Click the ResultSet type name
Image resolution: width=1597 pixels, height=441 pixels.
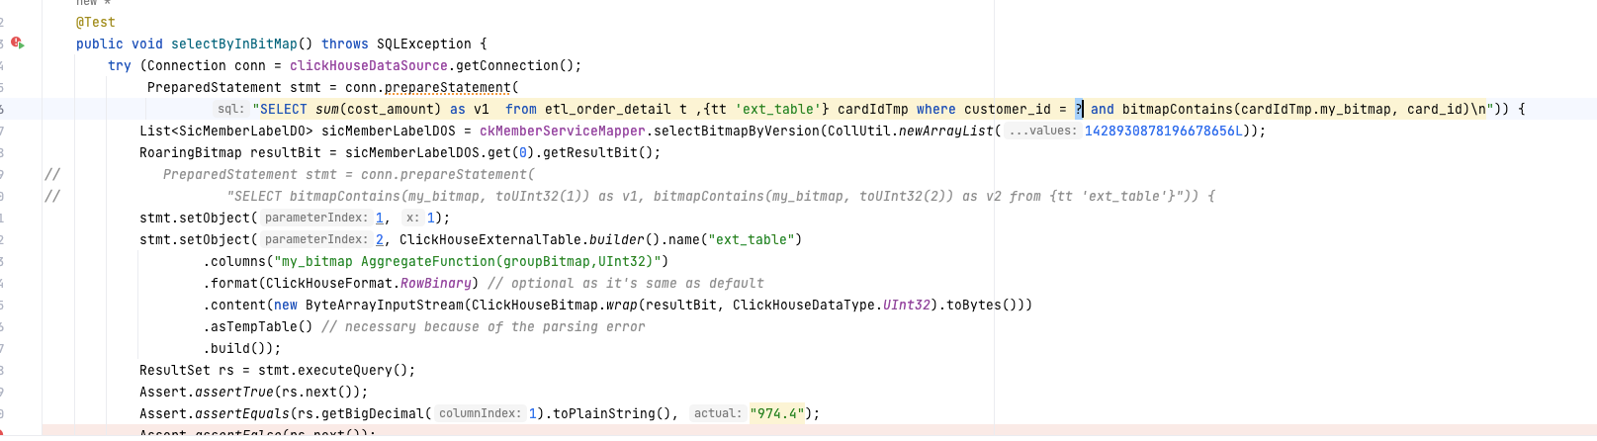tap(175, 370)
